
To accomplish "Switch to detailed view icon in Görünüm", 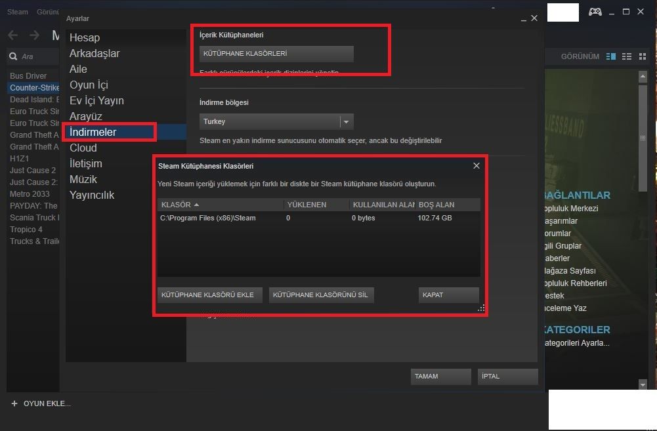I will coord(611,56).
